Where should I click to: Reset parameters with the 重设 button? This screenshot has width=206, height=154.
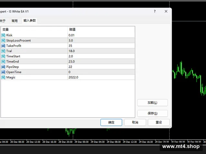[159, 123]
